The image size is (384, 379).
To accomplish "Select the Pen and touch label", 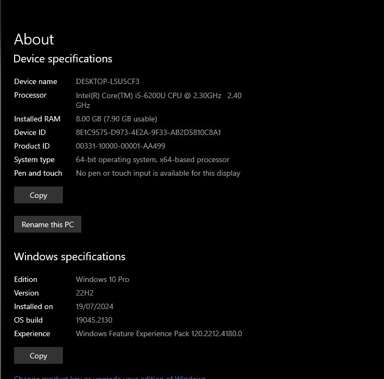I will click(38, 173).
